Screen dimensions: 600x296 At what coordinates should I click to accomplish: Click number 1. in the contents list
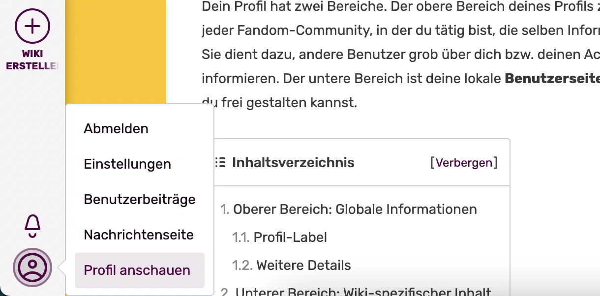(225, 209)
